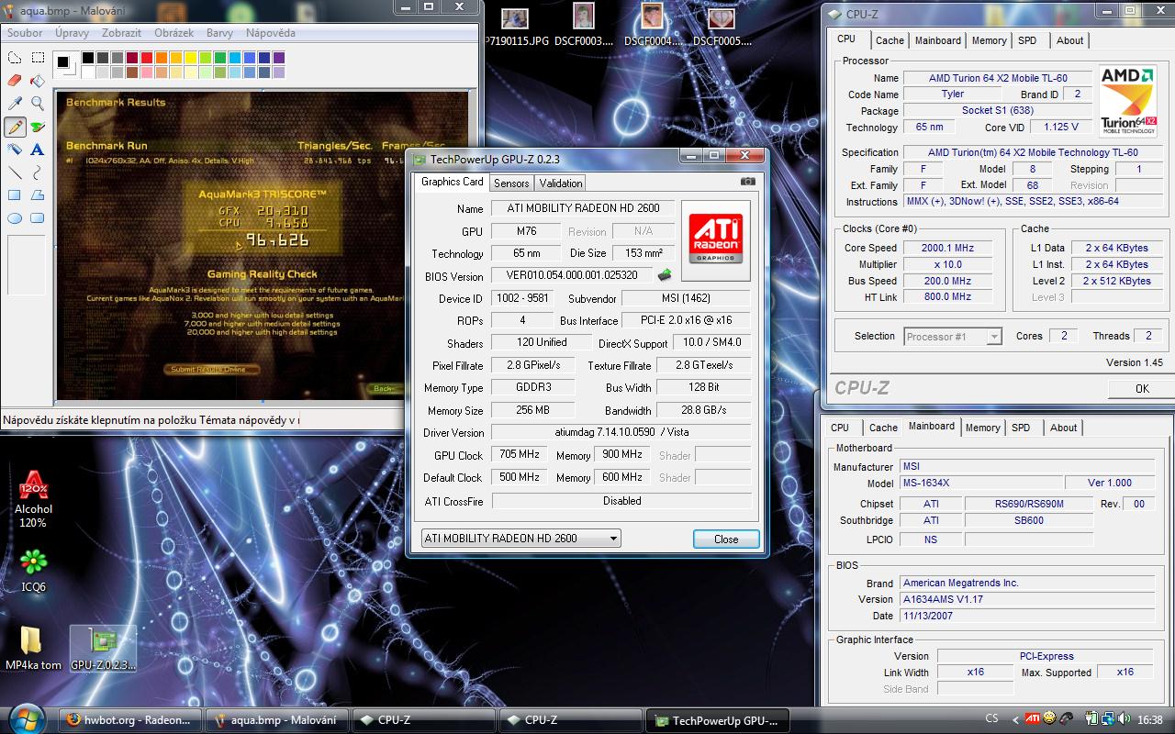Open Memory tab in upper CPU-Z window
The image size is (1175, 734).
989,40
